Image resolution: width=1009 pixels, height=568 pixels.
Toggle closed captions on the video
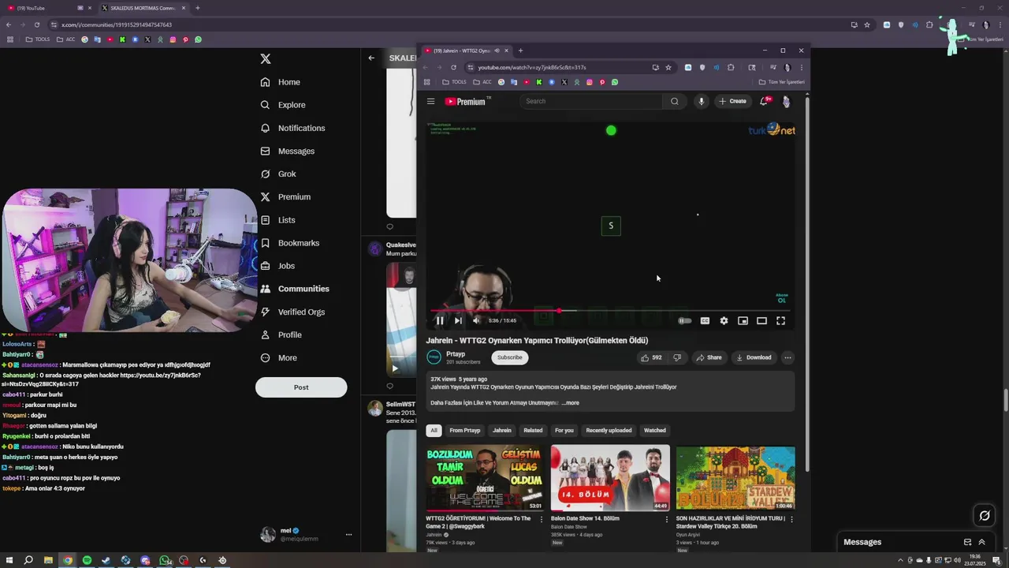pos(705,320)
